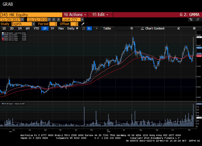Click the undo arrow icon
The width and height of the screenshot is (202, 146).
coord(191,20)
